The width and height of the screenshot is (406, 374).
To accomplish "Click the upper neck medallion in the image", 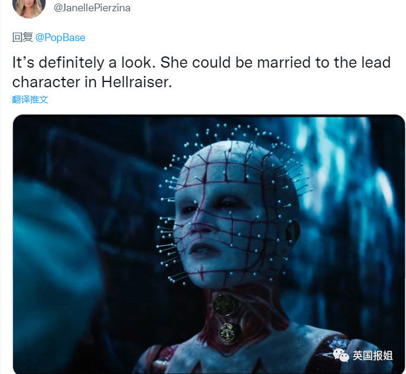I will 223,305.
